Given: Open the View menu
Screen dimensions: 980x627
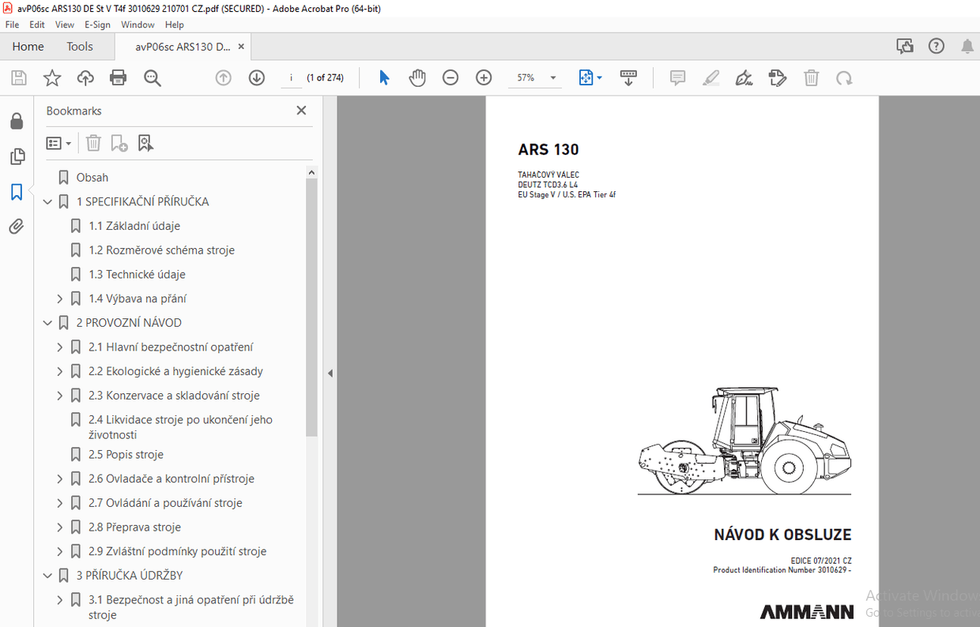Looking at the screenshot, I should [64, 24].
